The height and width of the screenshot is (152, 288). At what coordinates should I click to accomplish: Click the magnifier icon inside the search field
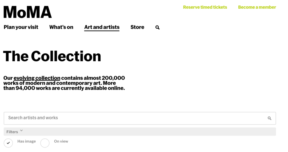[x=269, y=118]
